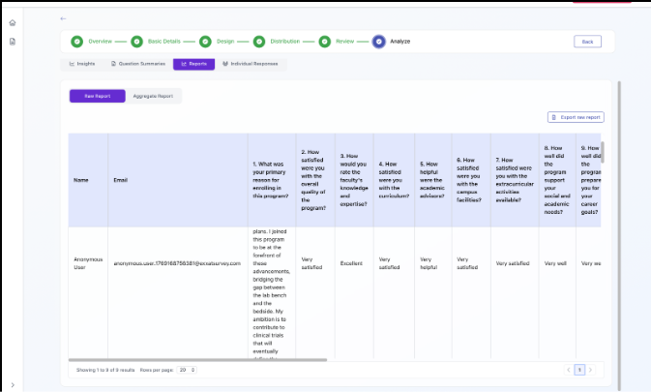Click the Email column header

pyautogui.click(x=178, y=180)
